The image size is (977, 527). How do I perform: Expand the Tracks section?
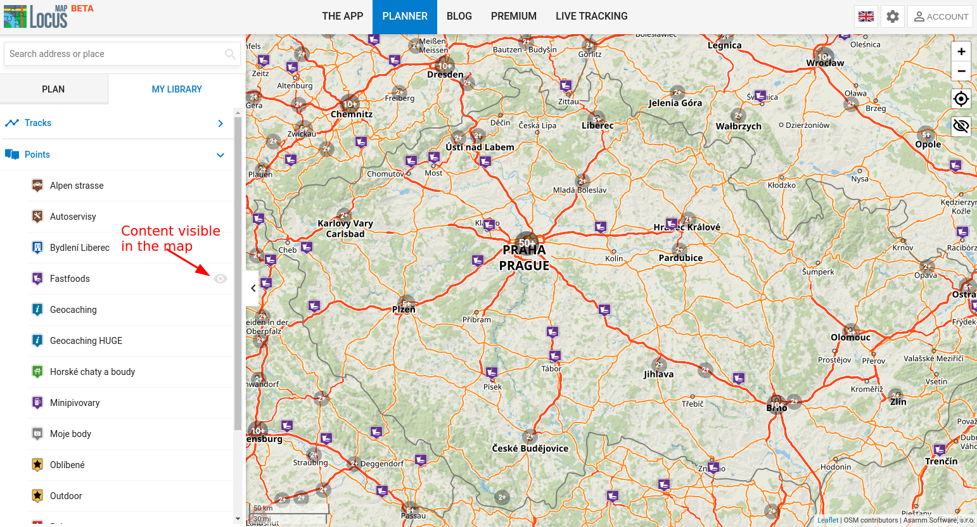tap(220, 124)
